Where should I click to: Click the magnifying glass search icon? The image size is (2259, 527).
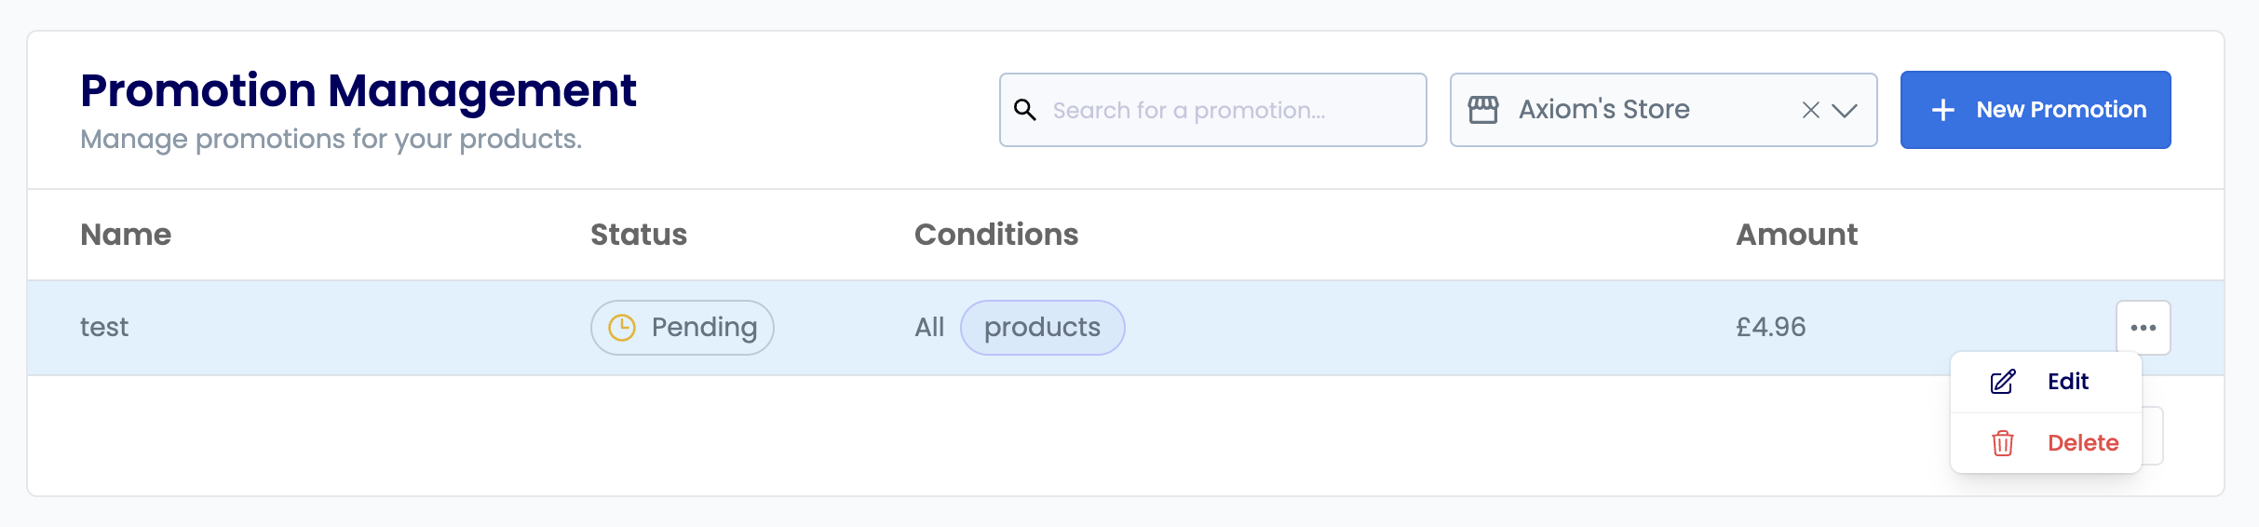pos(1025,110)
